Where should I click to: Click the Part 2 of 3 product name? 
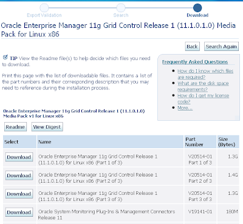98,178
